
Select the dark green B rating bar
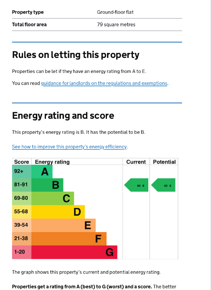point(47,185)
